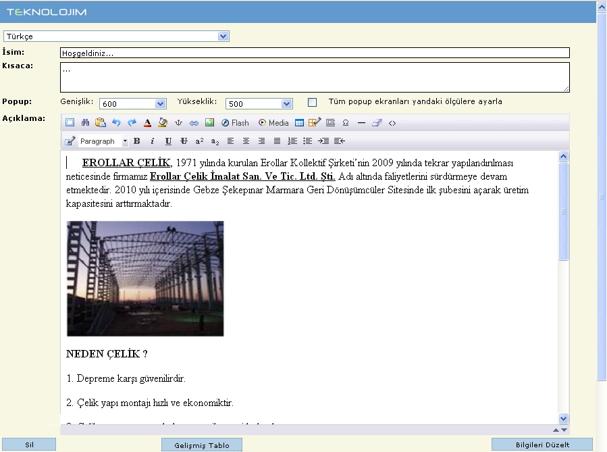This screenshot has width=607, height=452.
Task: Click the Gelişmiş Tablo button
Action: (202, 445)
